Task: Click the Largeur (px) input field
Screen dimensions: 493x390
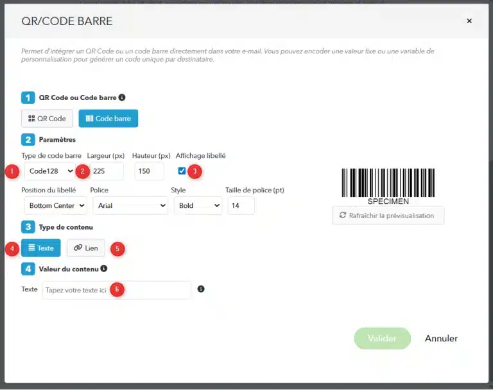Action: pyautogui.click(x=107, y=171)
